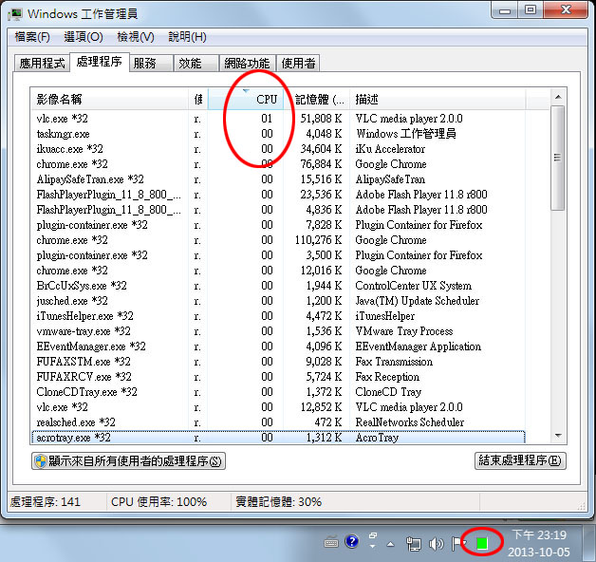Image resolution: width=596 pixels, height=562 pixels.
Task: Click the green square CPU tray icon
Action: click(x=482, y=543)
